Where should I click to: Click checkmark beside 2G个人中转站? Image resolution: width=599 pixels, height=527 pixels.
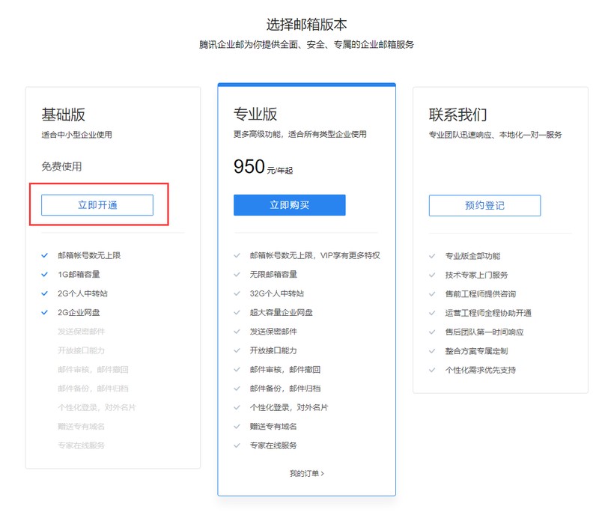point(45,293)
